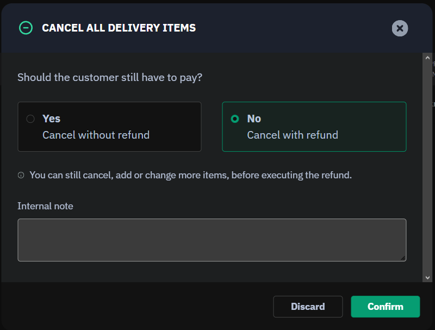Screen dimensions: 435x330
Task: Click the scrollbar down arrow
Action: pyautogui.click(x=427, y=277)
